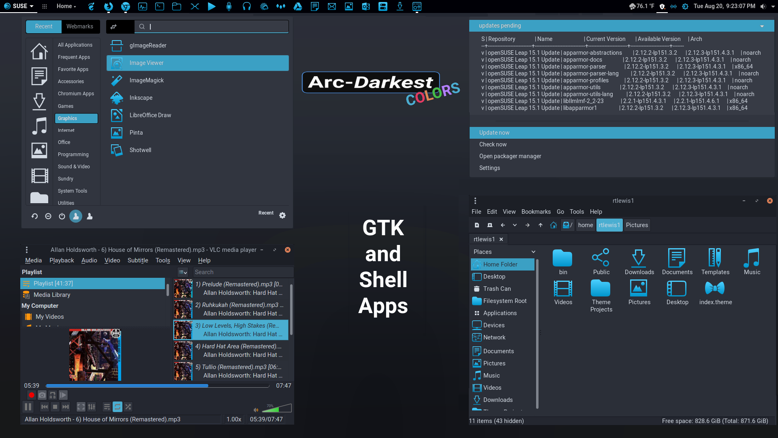Screen dimensions: 778x438
Task: Toggle A-B loop button in VLC
Action: point(53,395)
